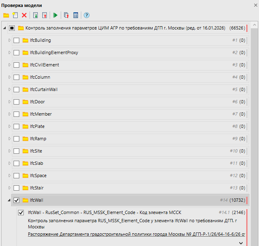Viewport: 259px width, 246px height.
Task: Click the IfcWall - RusSet_Common rule title
Action: (105, 212)
